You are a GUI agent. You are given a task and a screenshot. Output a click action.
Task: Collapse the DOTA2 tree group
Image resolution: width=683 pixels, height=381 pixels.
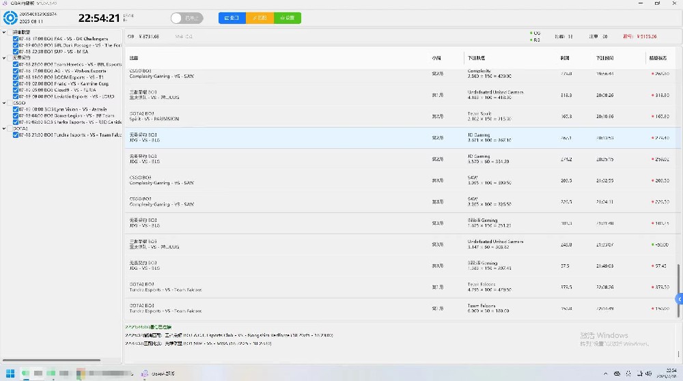(x=5, y=128)
